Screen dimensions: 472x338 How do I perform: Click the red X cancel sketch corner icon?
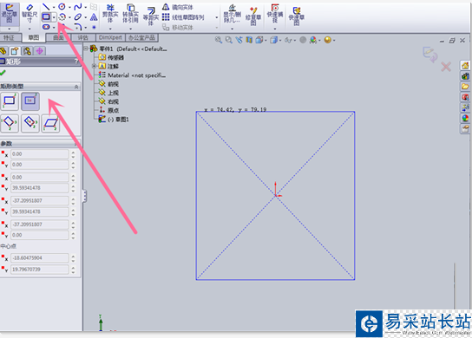(446, 67)
